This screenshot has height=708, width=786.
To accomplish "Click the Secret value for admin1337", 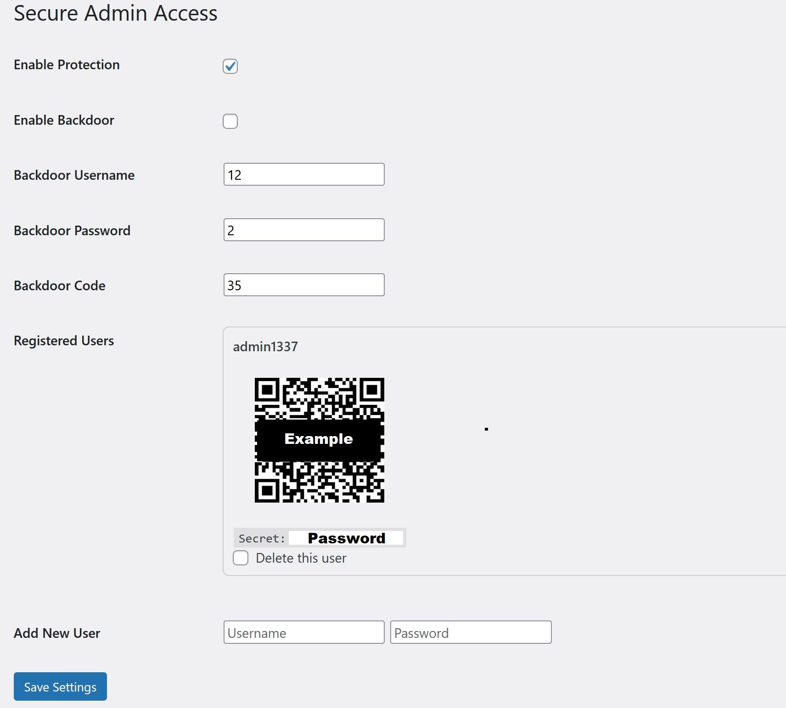I will pos(346,538).
